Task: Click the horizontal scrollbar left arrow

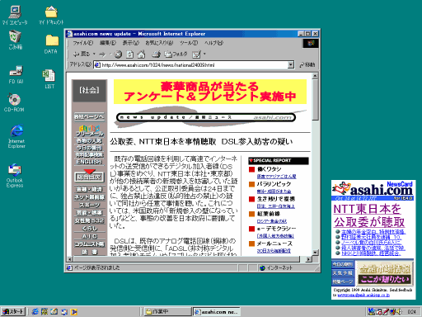Action: [x=70, y=259]
